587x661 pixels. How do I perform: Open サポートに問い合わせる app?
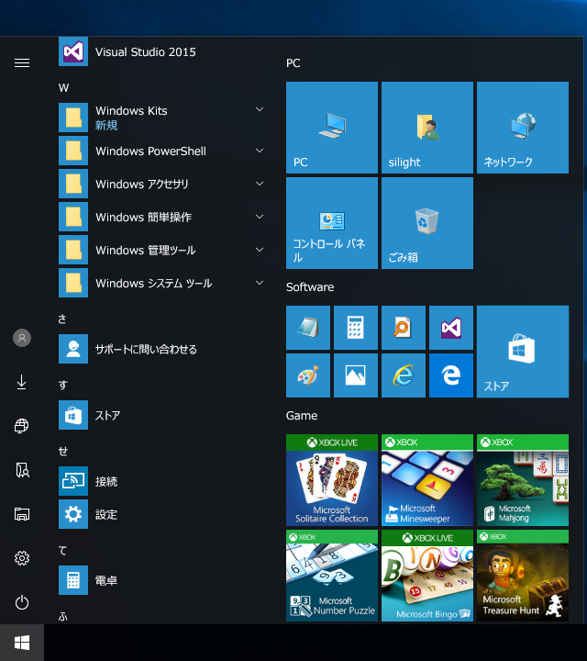(162, 349)
